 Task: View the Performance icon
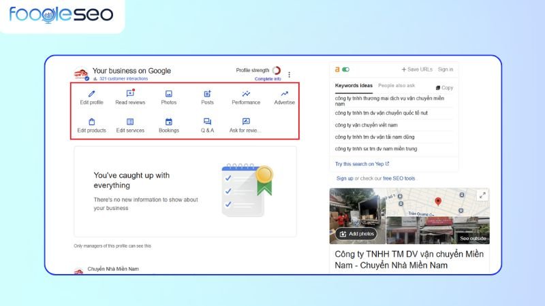246,94
